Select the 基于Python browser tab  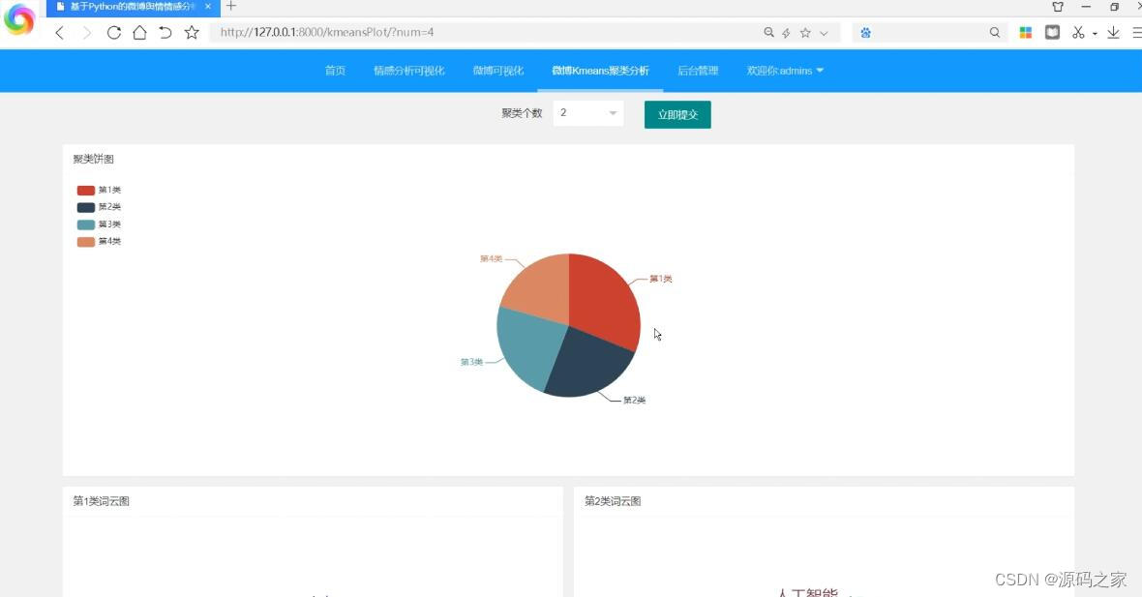(133, 7)
